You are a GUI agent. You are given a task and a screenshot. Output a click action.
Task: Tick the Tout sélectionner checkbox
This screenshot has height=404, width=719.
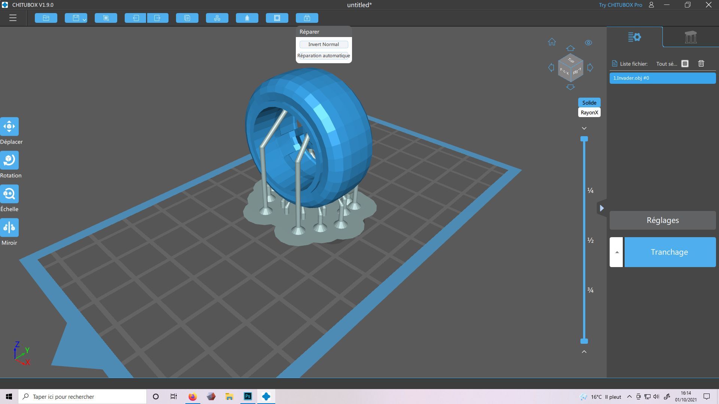(685, 64)
